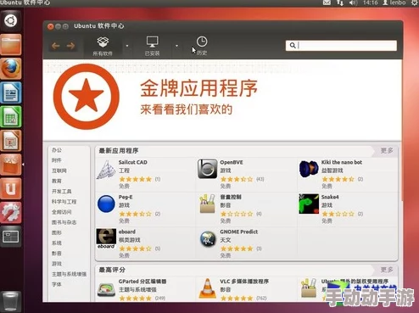
Task: Open the VLC media player cone icon
Action: (207, 288)
